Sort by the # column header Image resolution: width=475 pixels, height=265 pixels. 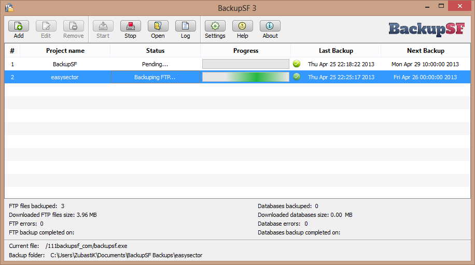click(12, 51)
